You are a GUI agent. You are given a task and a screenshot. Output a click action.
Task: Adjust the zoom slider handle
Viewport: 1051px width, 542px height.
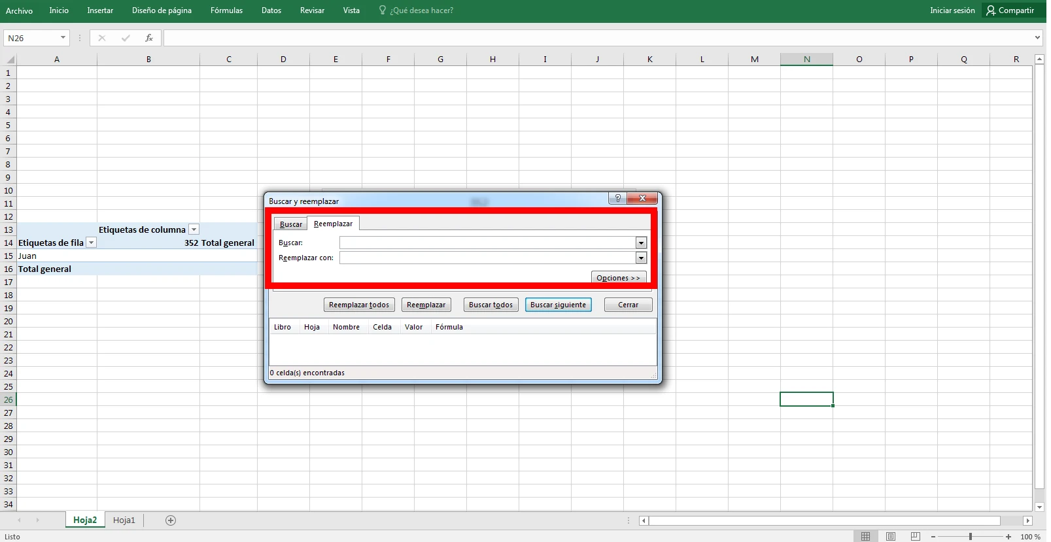(971, 537)
